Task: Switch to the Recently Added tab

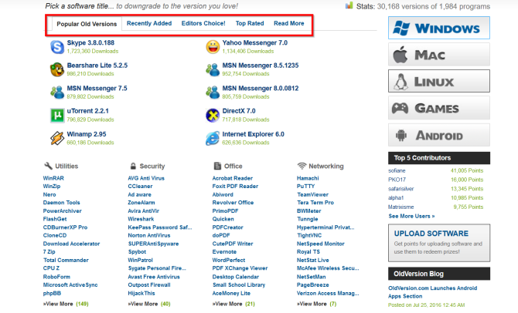Action: click(149, 23)
